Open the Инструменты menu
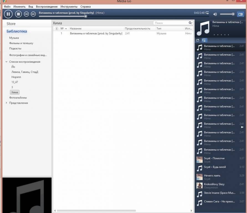 pos(69,7)
